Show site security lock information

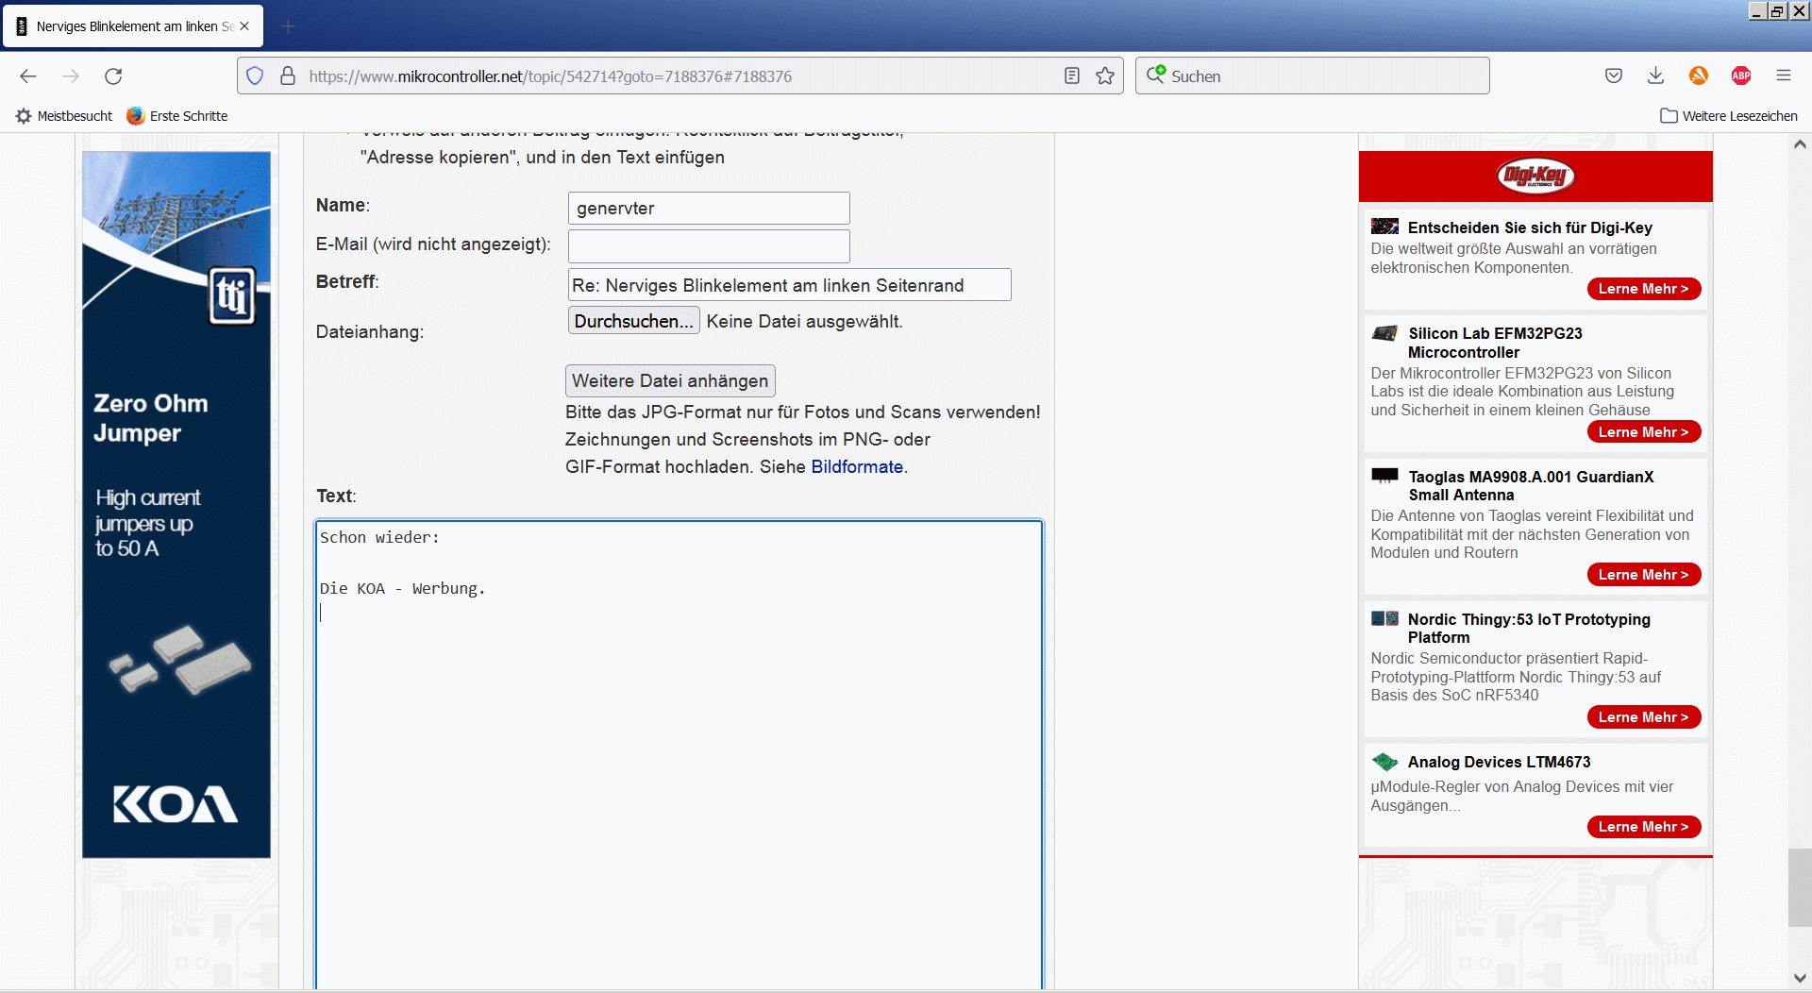(288, 76)
